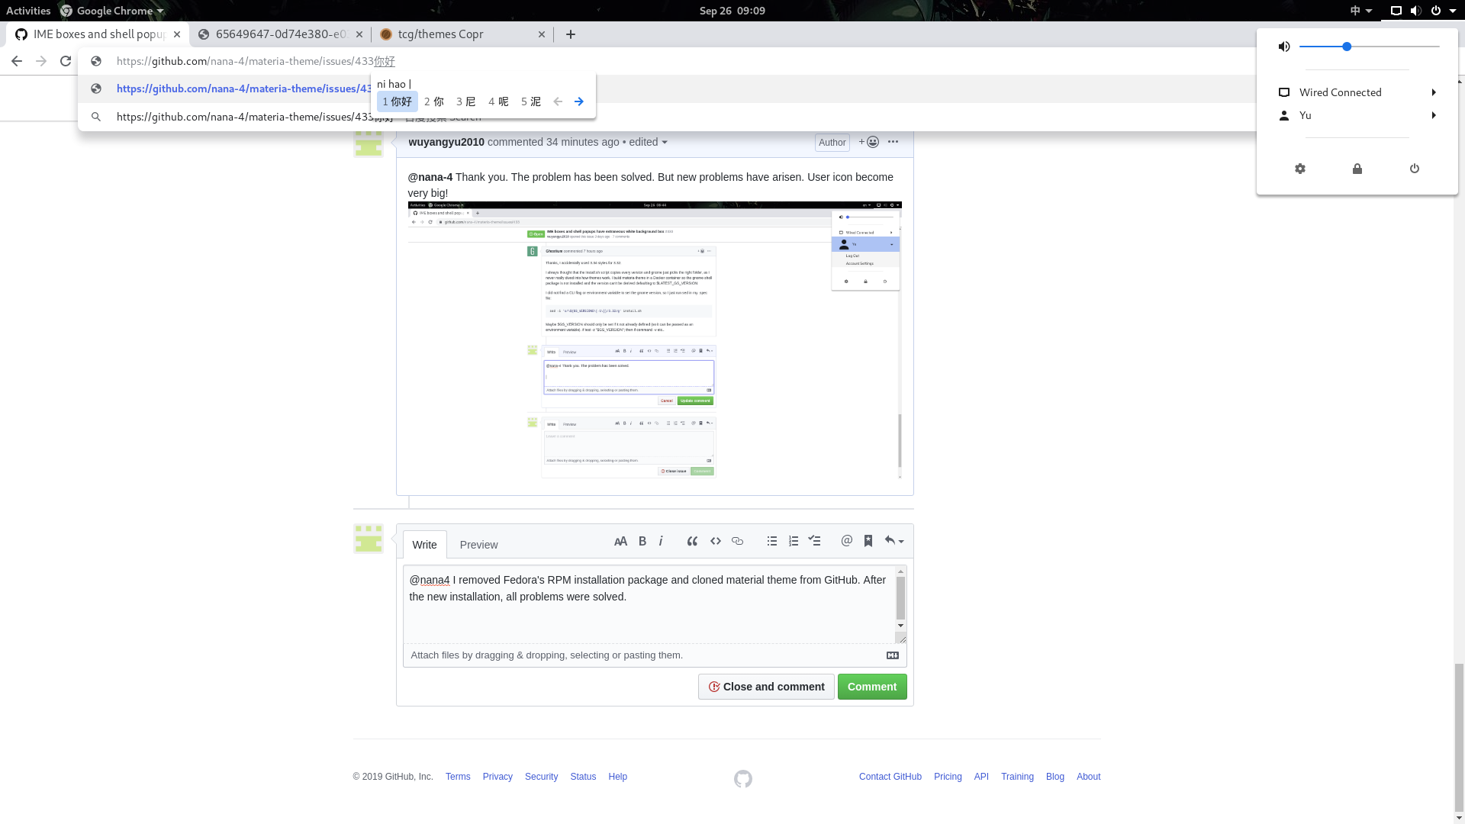Click inside the comment text area
Viewport: 1465px width, 824px height.
649,604
